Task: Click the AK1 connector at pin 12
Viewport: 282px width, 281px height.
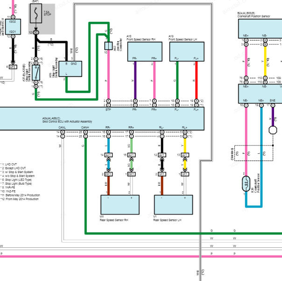Action: click(x=162, y=155)
